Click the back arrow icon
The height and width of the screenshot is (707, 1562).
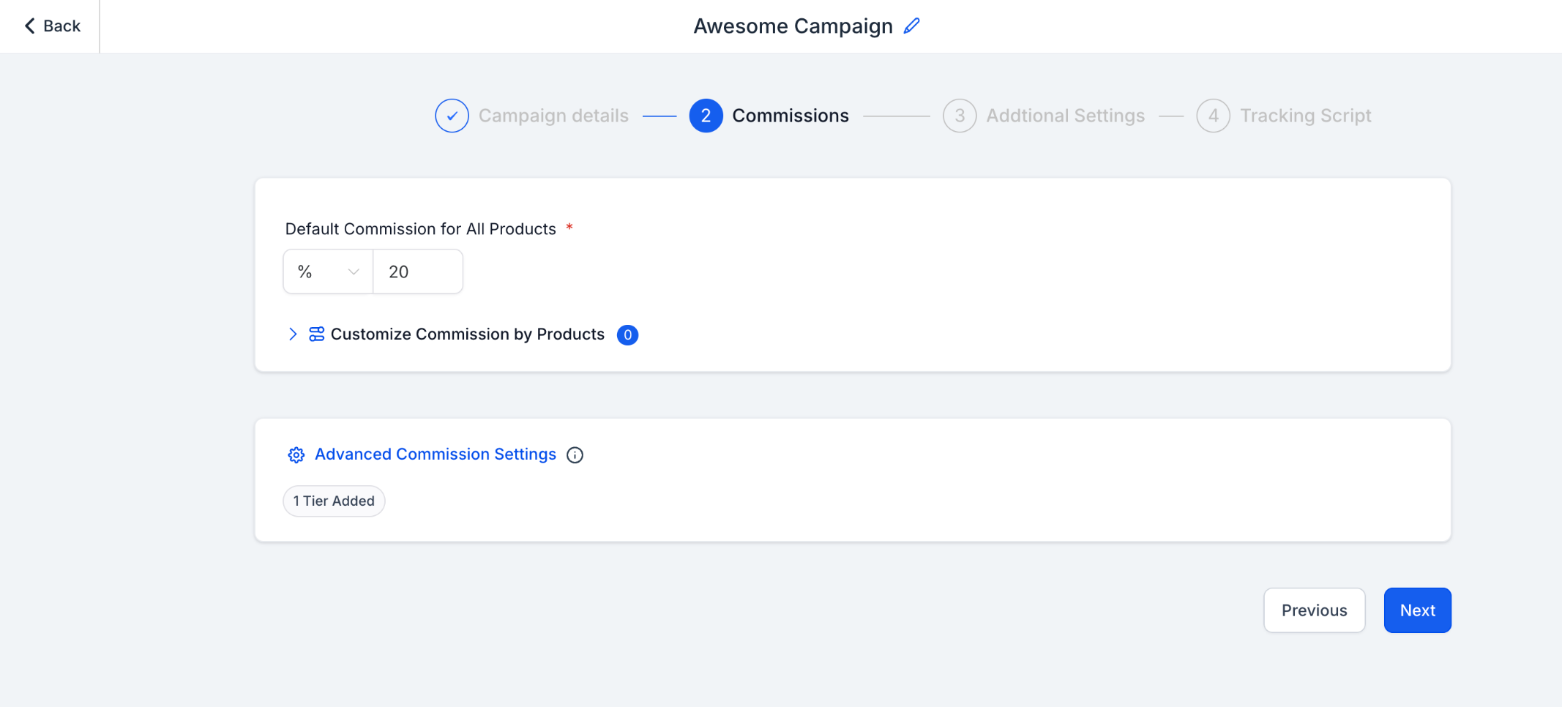(x=29, y=26)
